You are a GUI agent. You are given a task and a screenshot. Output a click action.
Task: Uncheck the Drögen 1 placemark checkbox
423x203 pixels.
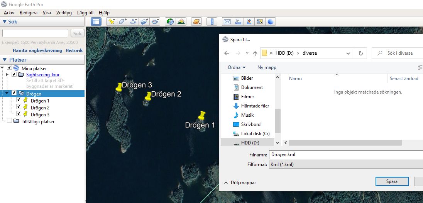(x=18, y=100)
